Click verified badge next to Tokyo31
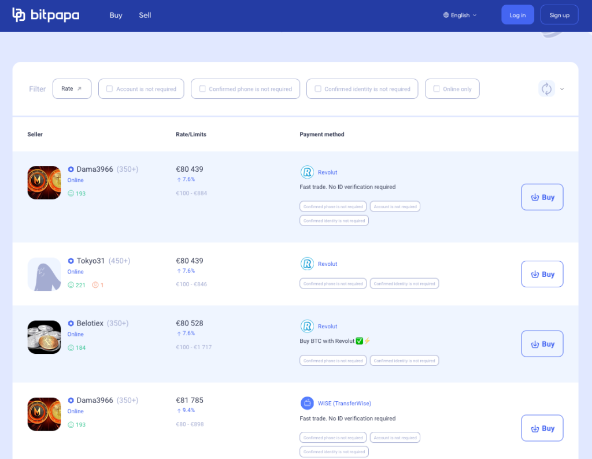The height and width of the screenshot is (459, 592). [71, 261]
